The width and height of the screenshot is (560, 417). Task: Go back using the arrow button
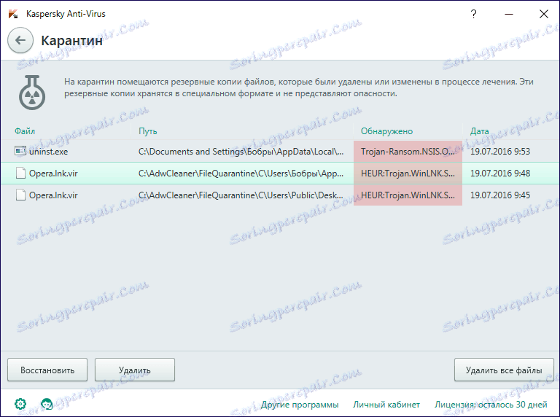point(20,40)
